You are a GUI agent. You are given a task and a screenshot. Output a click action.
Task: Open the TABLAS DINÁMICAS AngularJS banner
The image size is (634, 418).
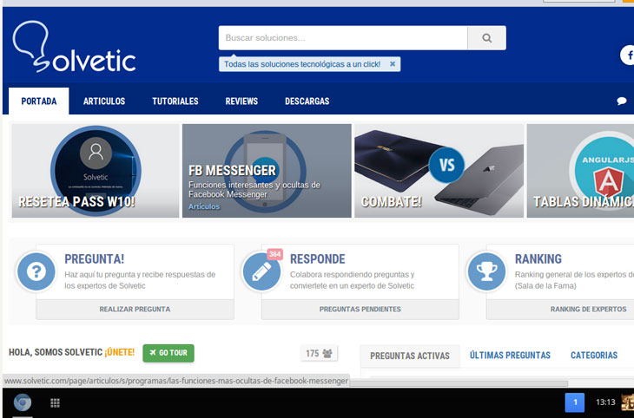(x=581, y=171)
